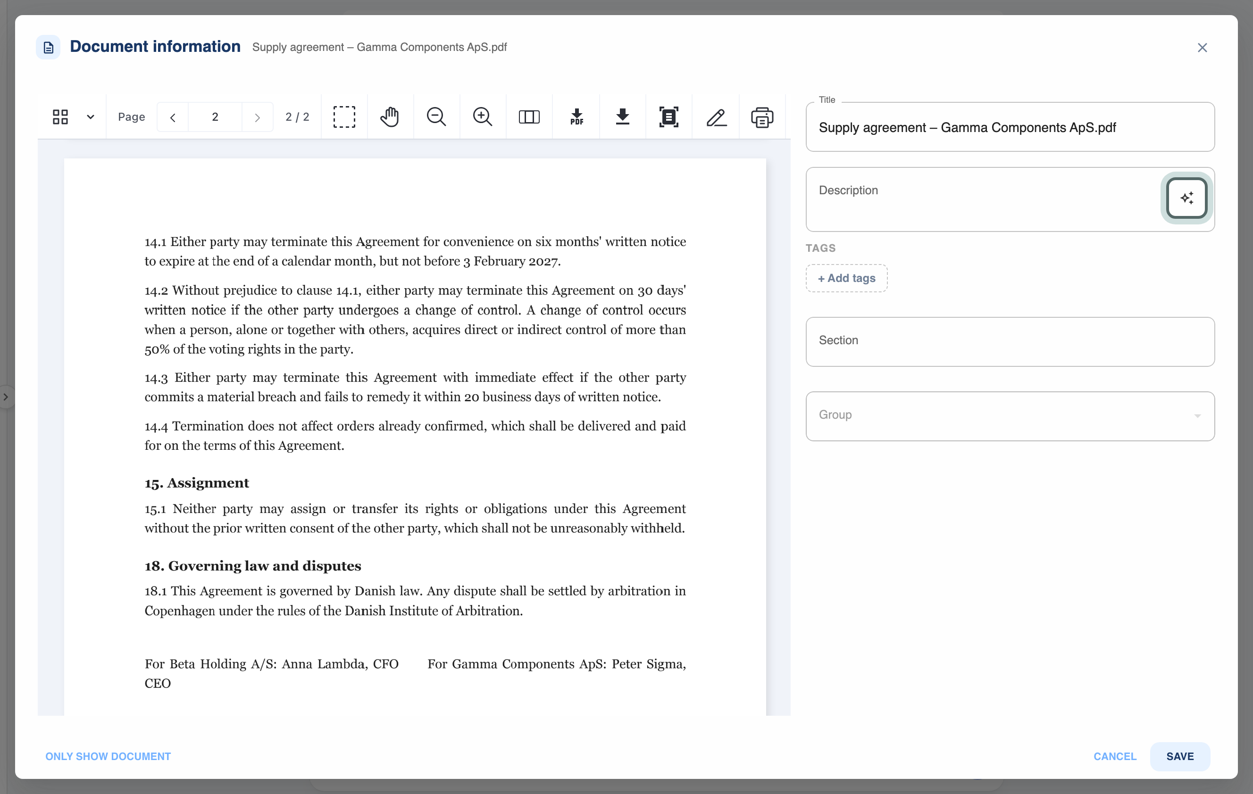
Task: Go to the next page arrow
Action: pyautogui.click(x=257, y=117)
